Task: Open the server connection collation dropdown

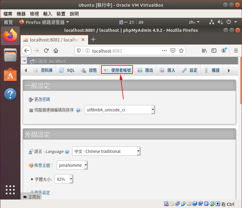Action: point(119,110)
